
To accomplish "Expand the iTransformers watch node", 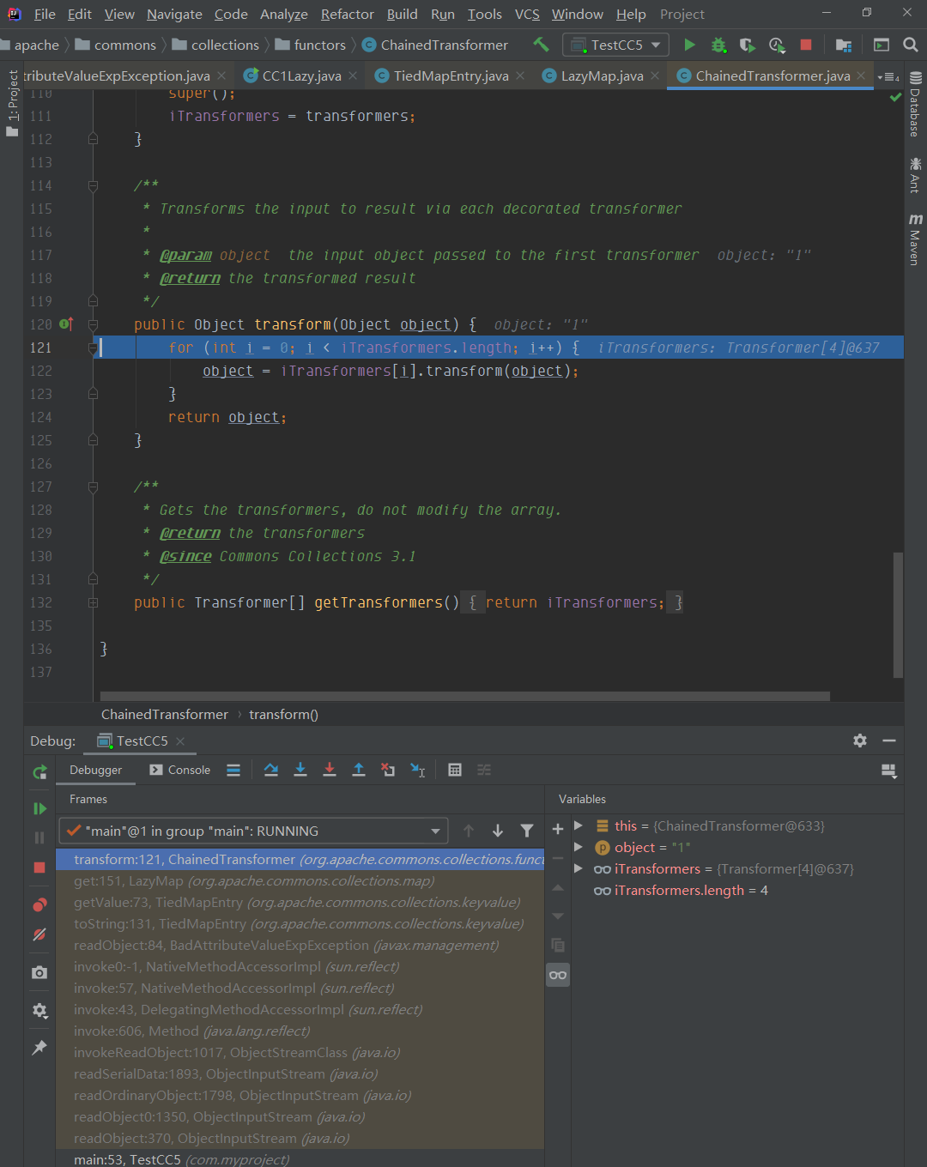I will 579,868.
